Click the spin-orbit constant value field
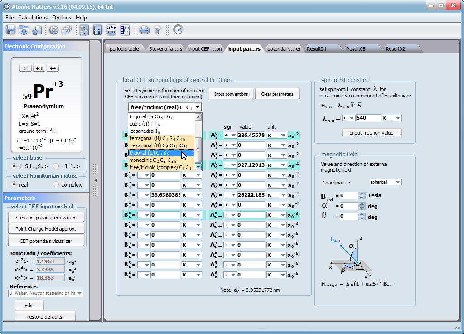The height and width of the screenshot is (334, 464). (x=368, y=118)
